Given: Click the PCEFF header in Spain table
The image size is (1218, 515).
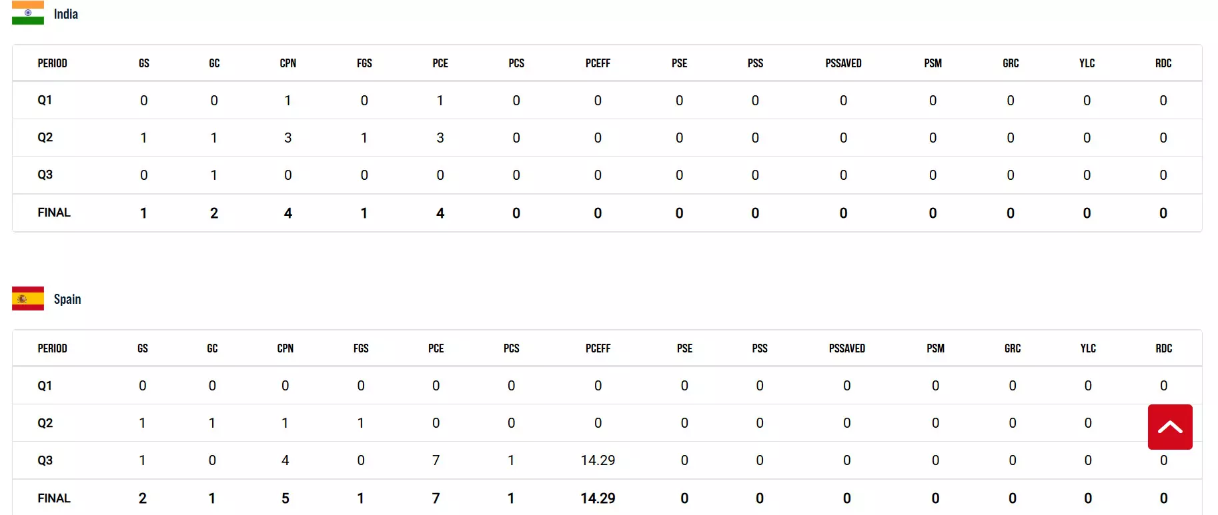Looking at the screenshot, I should (598, 348).
